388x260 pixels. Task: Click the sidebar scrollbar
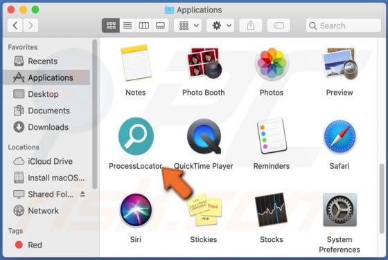click(95, 114)
